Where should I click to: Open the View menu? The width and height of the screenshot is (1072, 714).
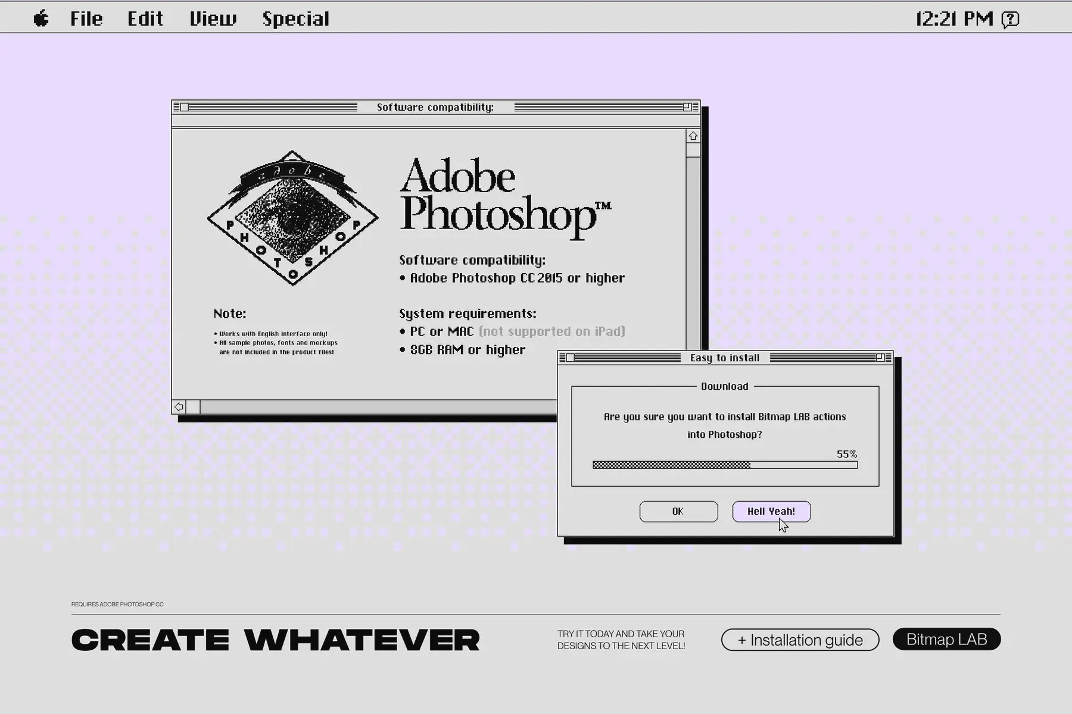point(213,18)
